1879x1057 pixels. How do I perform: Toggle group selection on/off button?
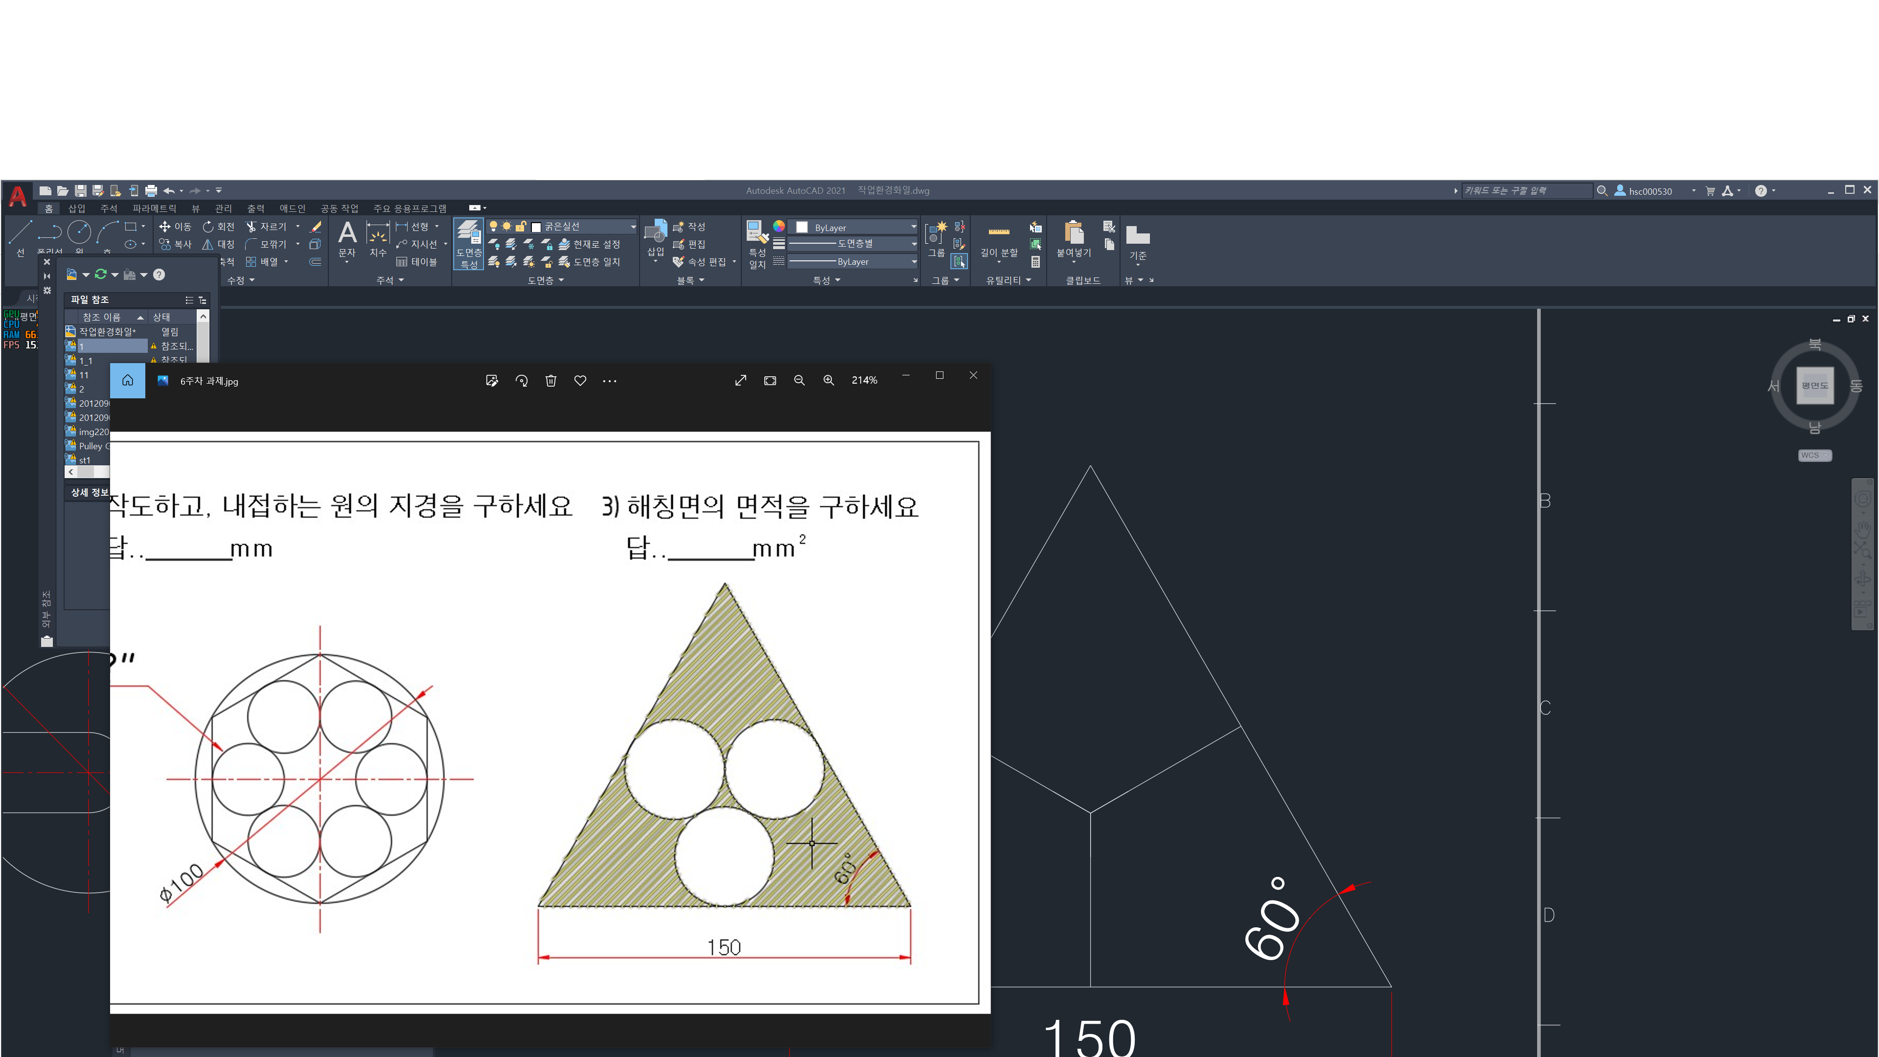point(959,261)
